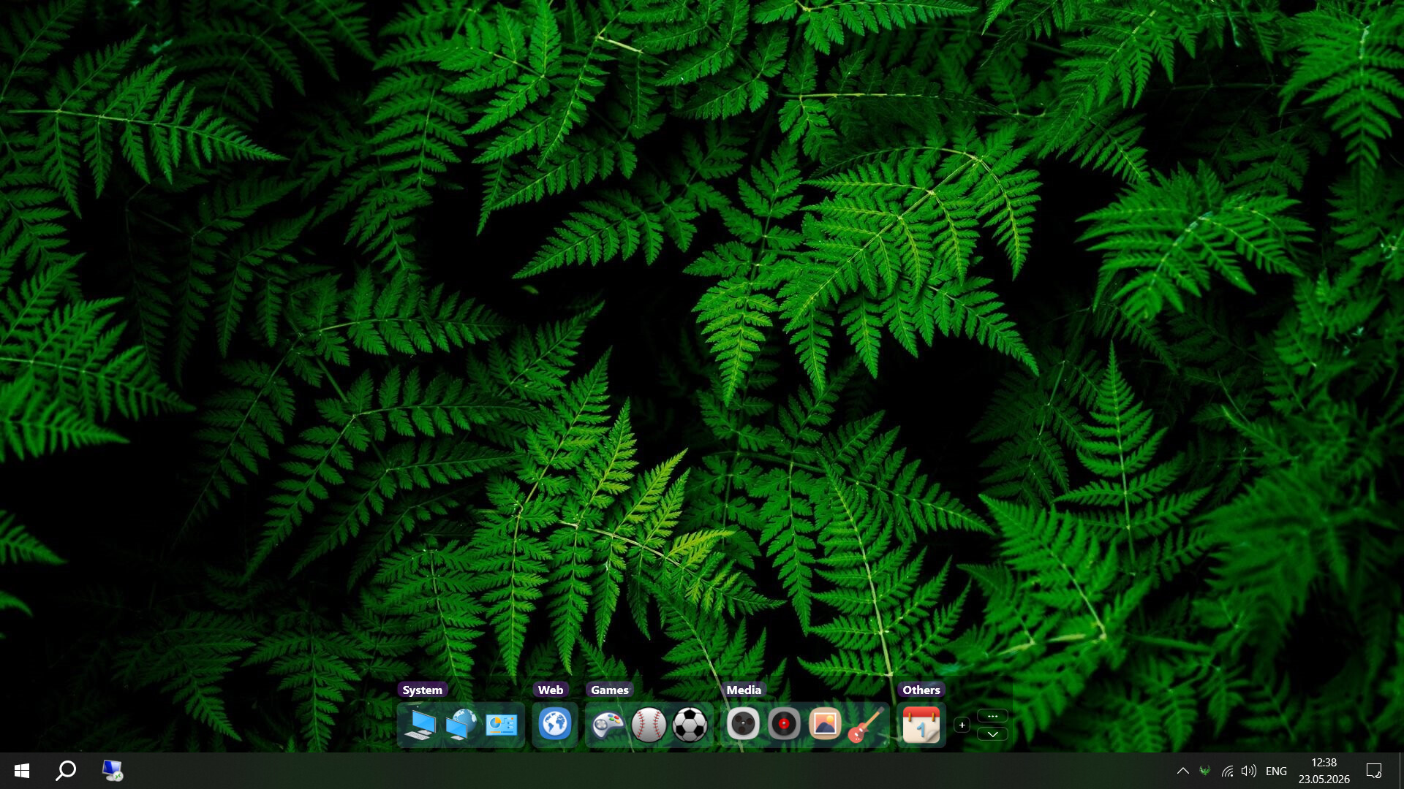Collapse the dock with the down chevron

coord(992,734)
